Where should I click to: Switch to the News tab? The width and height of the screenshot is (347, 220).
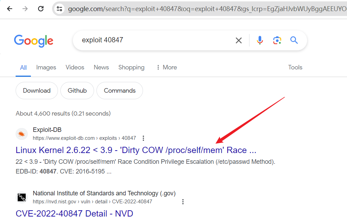point(101,67)
